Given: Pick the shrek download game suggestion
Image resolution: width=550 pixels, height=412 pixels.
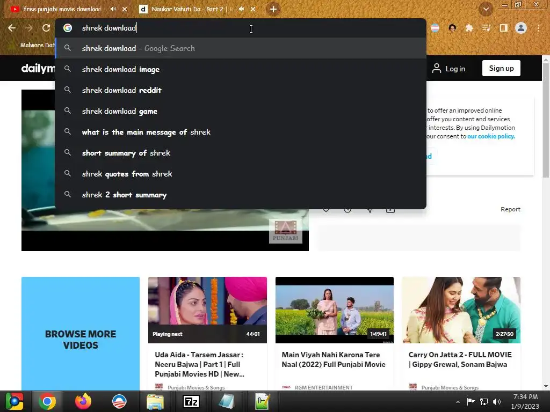Looking at the screenshot, I should click(x=241, y=111).
